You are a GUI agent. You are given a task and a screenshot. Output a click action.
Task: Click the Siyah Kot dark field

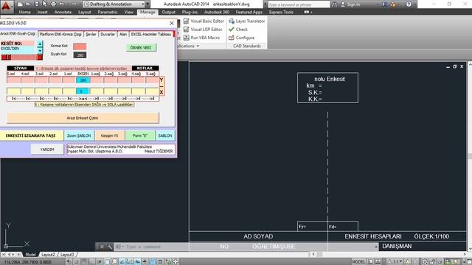tap(80, 55)
